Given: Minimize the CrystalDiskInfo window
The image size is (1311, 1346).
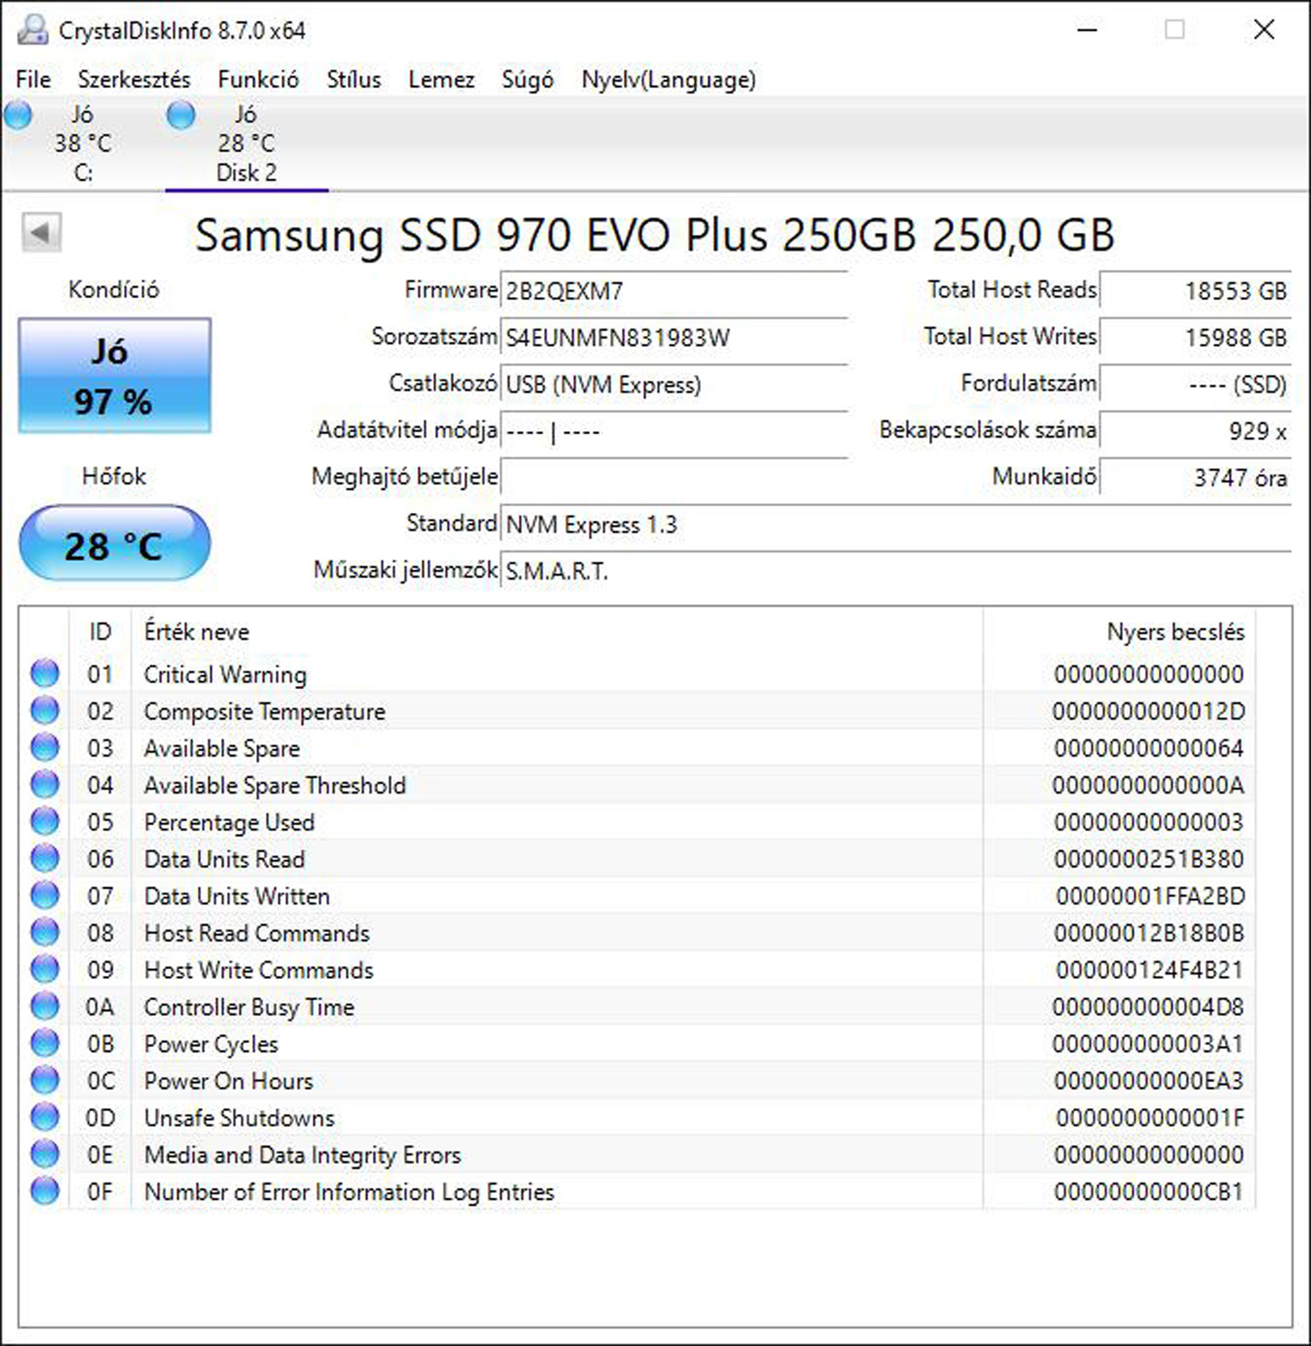Looking at the screenshot, I should tap(1087, 30).
